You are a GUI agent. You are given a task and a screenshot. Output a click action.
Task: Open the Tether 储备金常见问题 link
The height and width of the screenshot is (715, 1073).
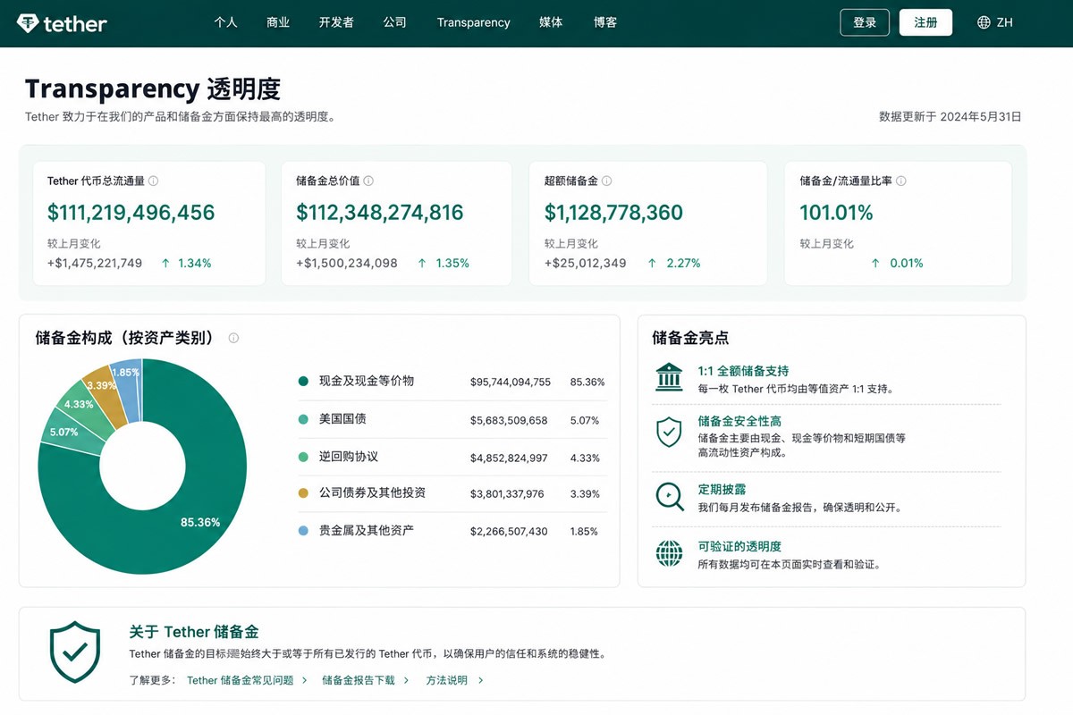[241, 680]
